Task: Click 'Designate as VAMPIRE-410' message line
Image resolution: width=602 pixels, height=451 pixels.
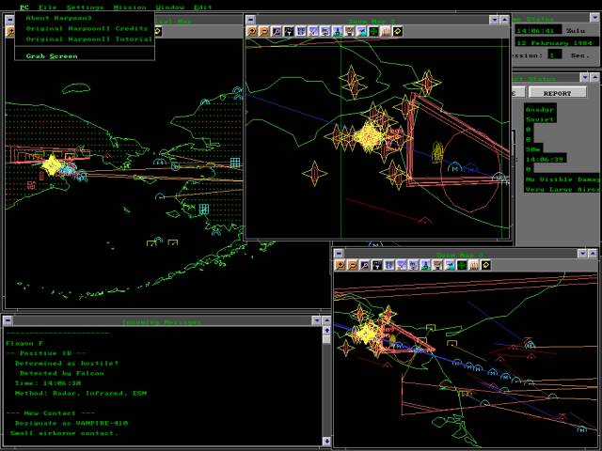Action: tap(71, 423)
